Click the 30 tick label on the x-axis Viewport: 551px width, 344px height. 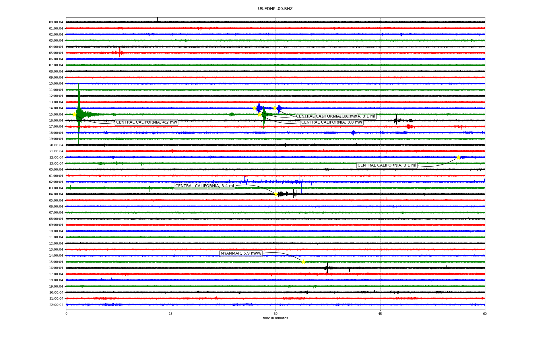275,314
